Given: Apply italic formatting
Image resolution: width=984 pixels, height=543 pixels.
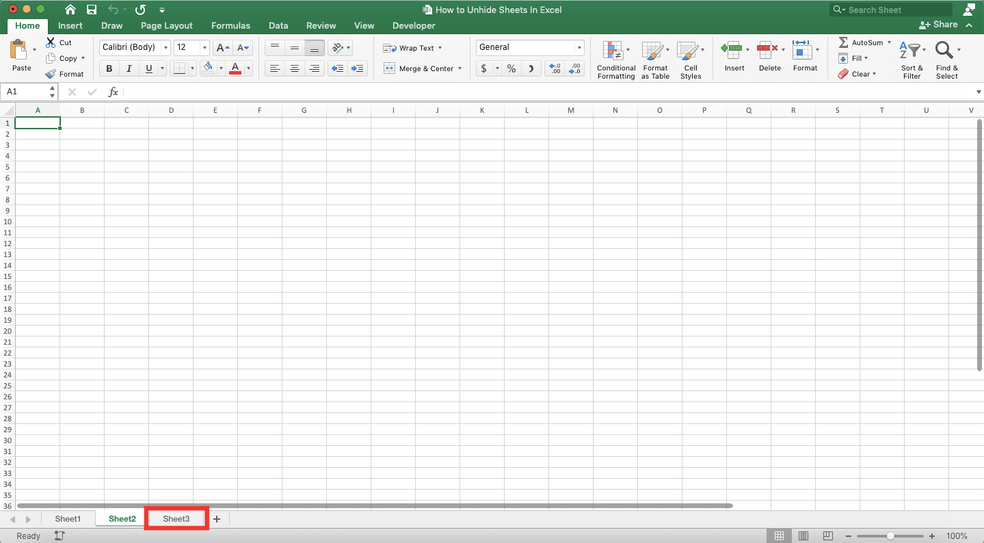Looking at the screenshot, I should [x=129, y=68].
